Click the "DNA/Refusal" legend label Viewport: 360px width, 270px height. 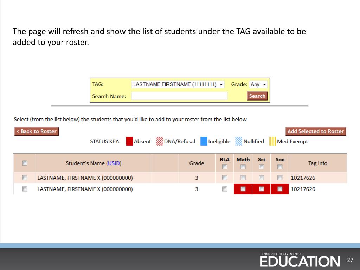180,141
